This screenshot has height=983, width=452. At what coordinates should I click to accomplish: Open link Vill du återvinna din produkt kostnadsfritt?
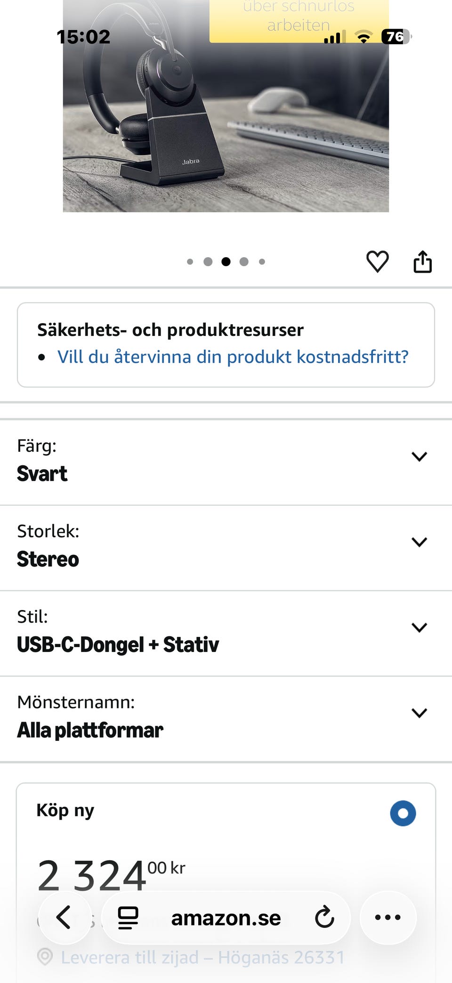click(233, 357)
